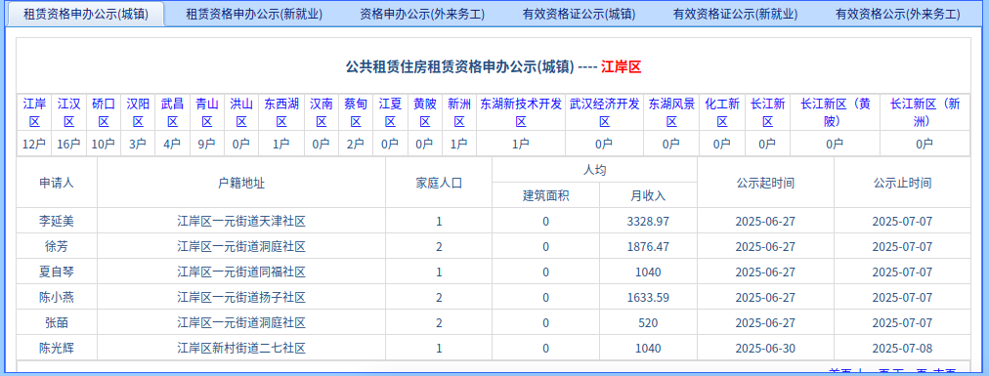Open 东湖新技术开发区 district link
This screenshot has width=989, height=376.
pyautogui.click(x=521, y=112)
